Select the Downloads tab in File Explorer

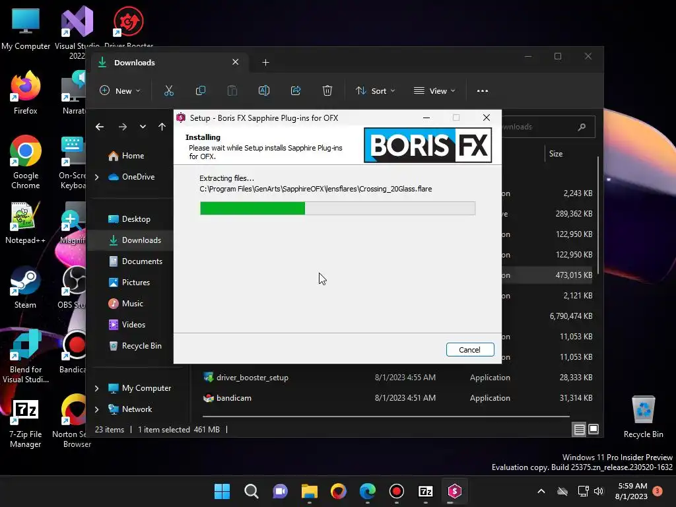point(168,63)
